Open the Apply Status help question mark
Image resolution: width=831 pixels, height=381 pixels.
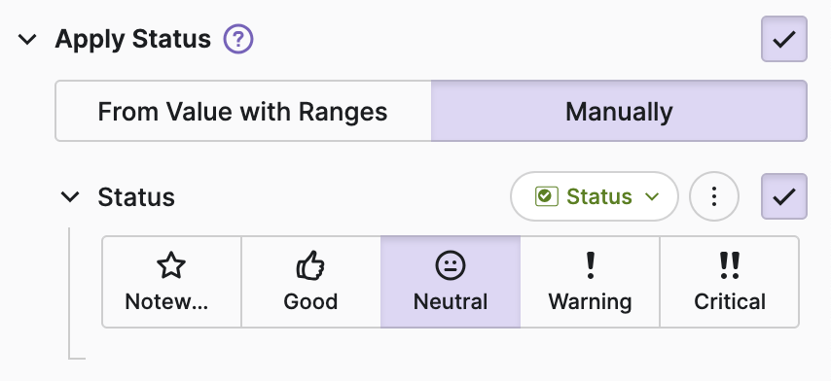[x=238, y=40]
